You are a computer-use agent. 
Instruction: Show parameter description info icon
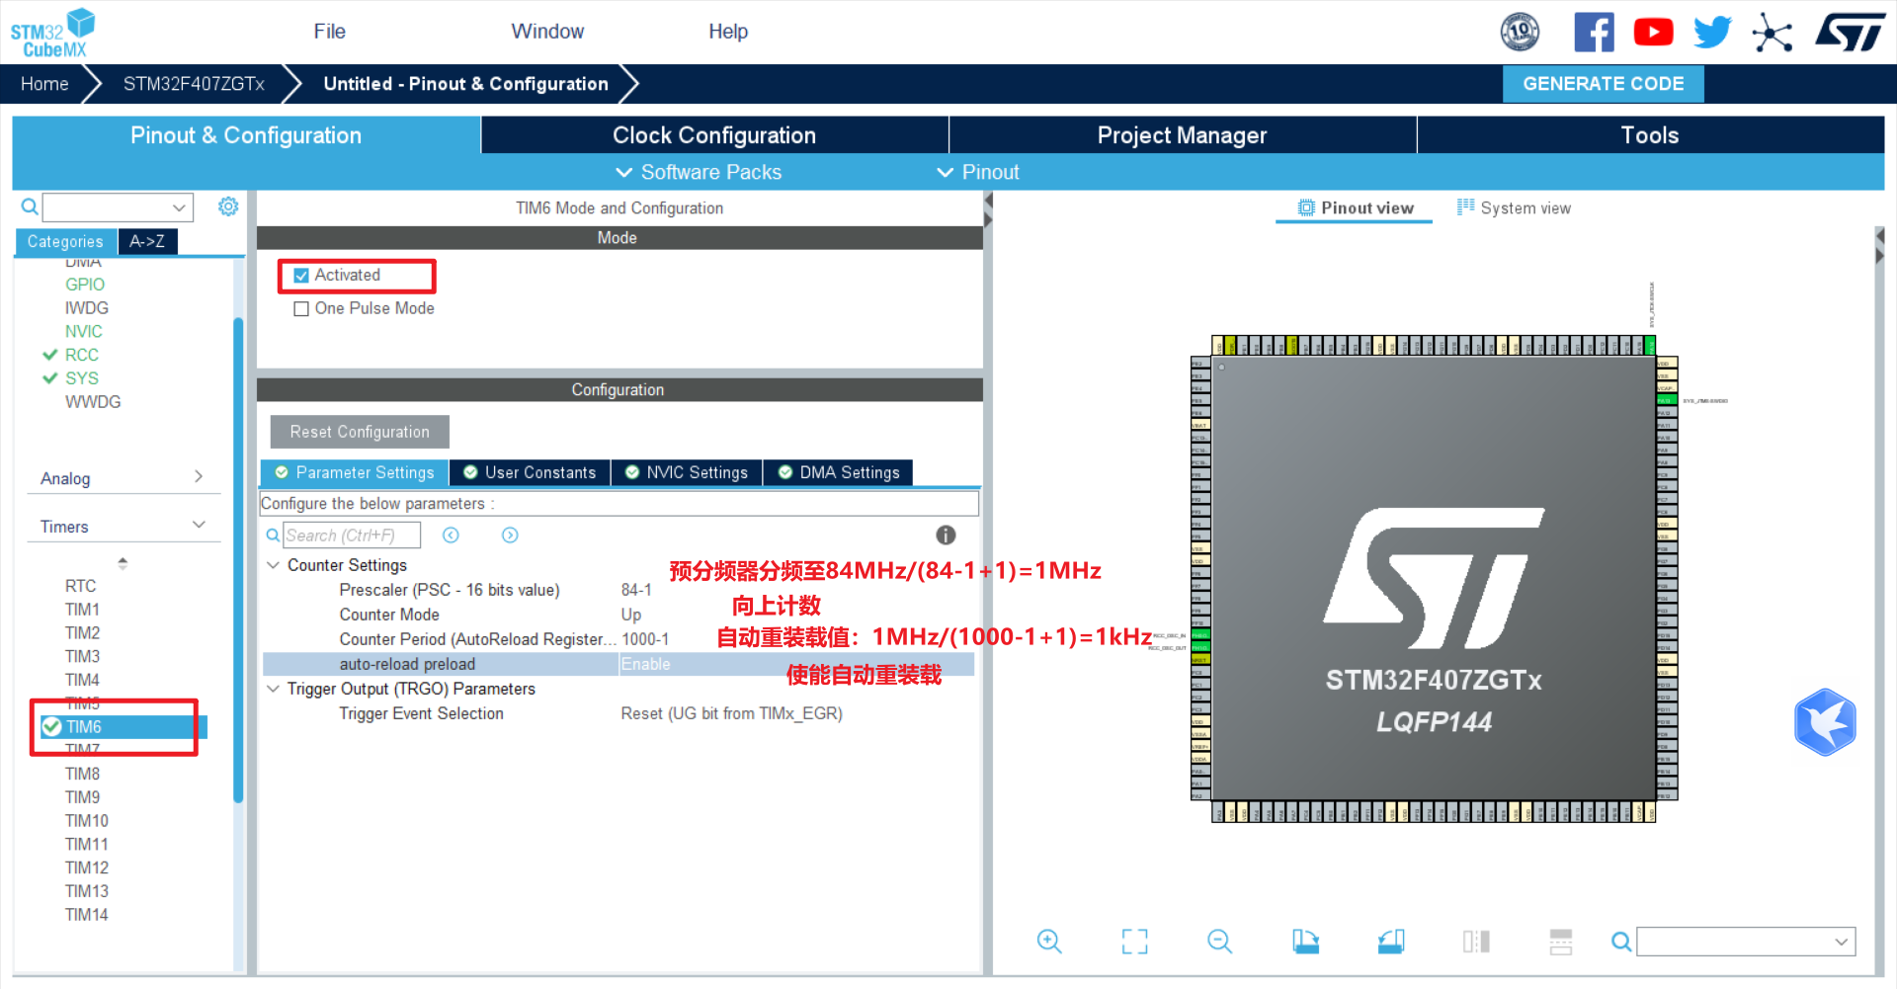tap(946, 536)
